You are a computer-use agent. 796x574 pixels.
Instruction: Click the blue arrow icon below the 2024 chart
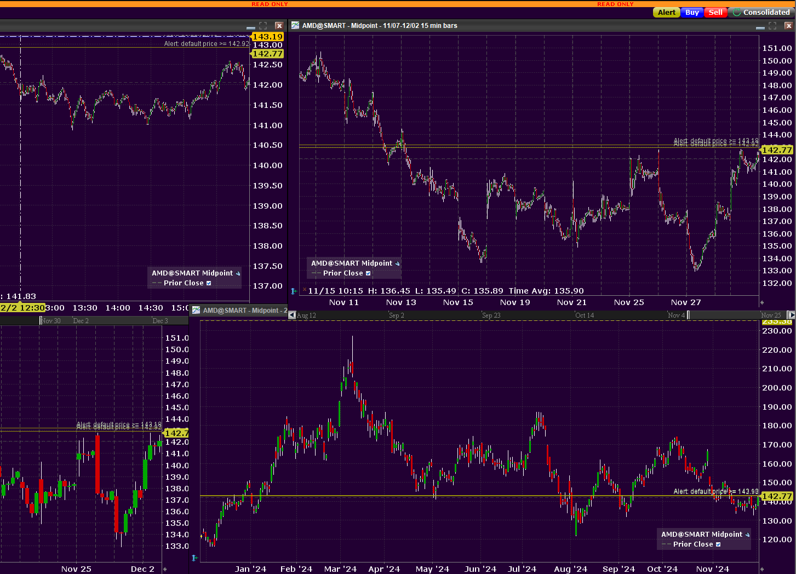[194, 558]
